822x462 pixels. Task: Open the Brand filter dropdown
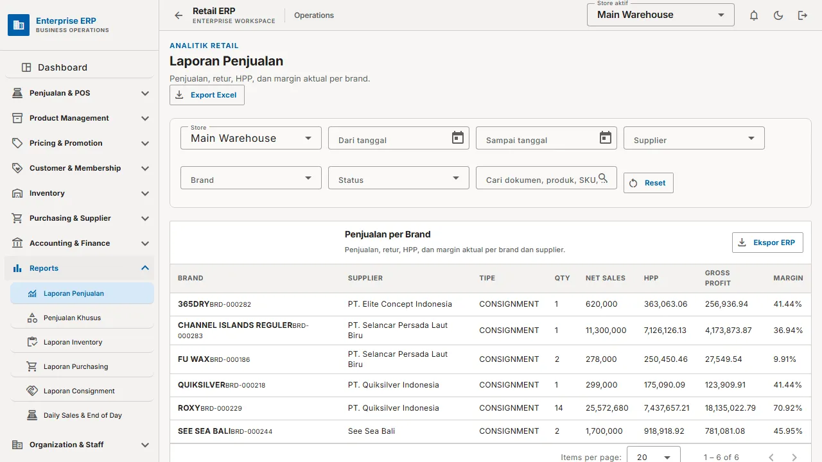[x=251, y=178]
